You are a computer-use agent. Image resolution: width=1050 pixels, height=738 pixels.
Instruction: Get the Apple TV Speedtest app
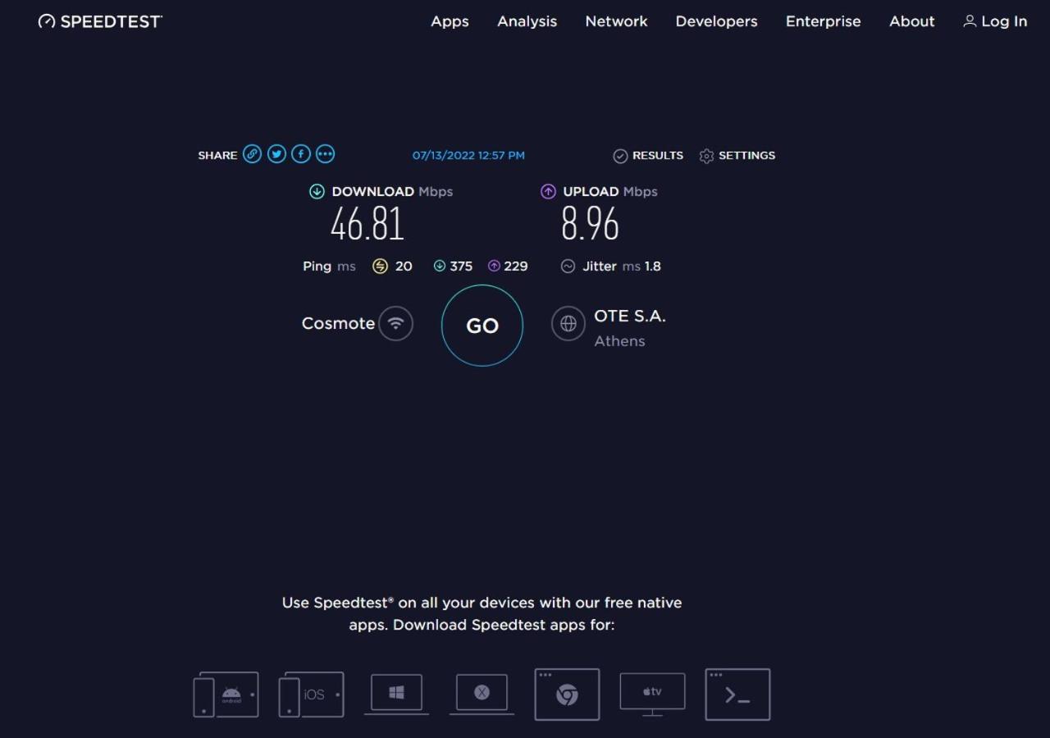[x=652, y=695]
